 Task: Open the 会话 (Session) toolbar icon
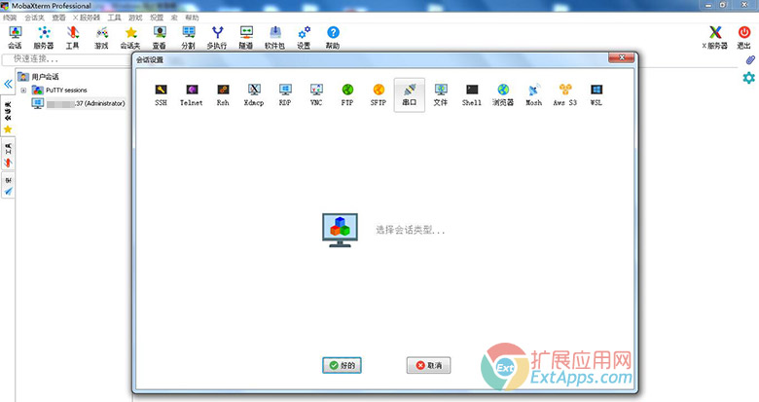[x=15, y=38]
